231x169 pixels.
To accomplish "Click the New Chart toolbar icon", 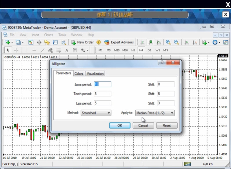I will tap(7, 42).
